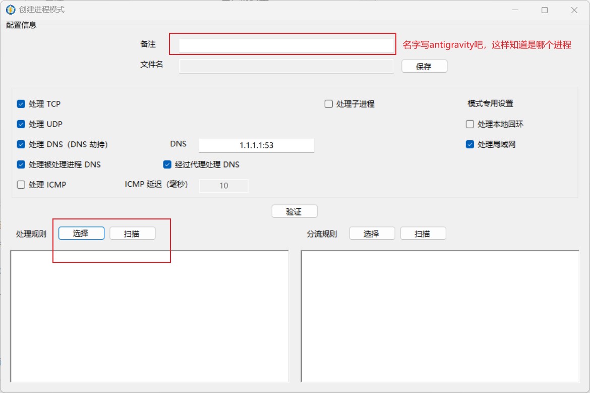This screenshot has height=393, width=590.
Task: Open 选择 next to 处理规则
Action: pyautogui.click(x=81, y=233)
